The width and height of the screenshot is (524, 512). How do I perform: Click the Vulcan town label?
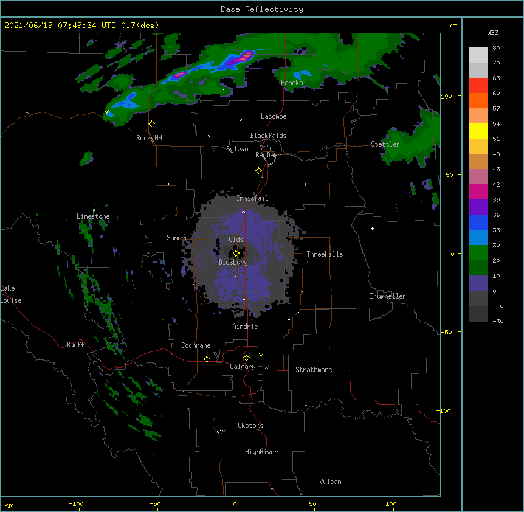[x=330, y=482]
